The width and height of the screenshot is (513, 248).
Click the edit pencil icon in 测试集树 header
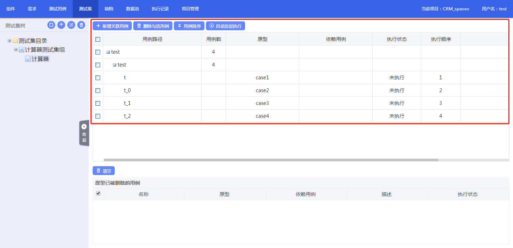(71, 25)
